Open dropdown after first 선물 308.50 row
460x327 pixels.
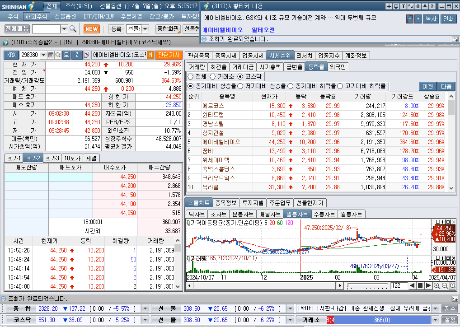[290, 308]
